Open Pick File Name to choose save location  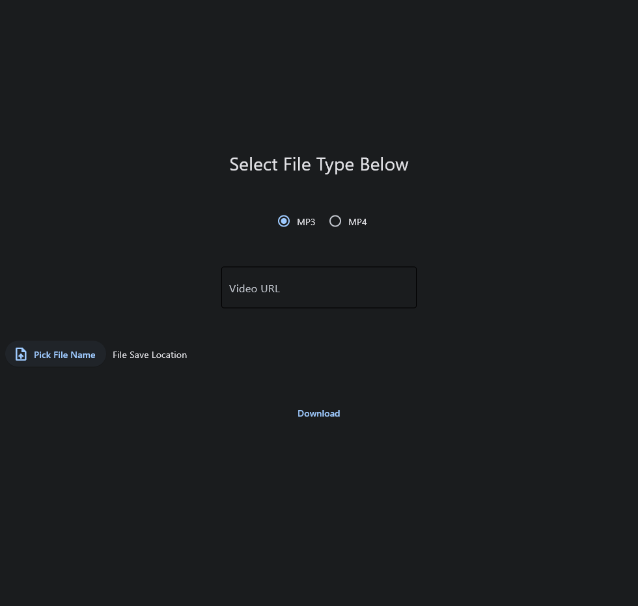55,354
